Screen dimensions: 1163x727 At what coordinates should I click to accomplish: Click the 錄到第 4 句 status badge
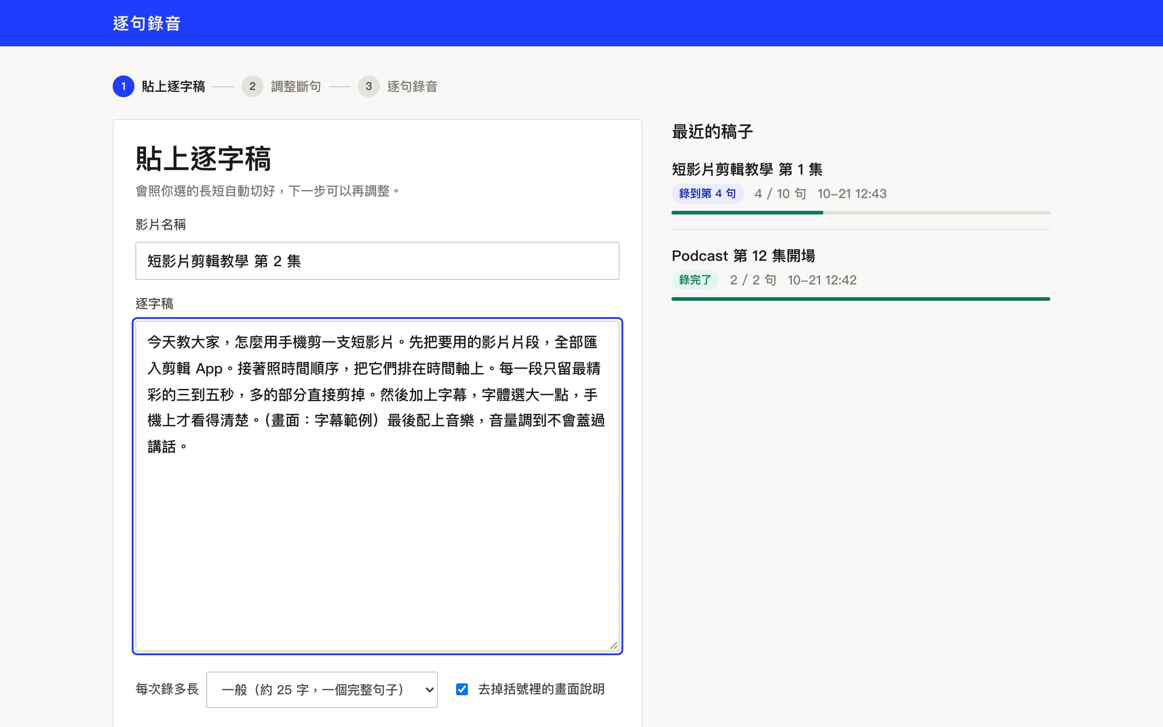[707, 193]
